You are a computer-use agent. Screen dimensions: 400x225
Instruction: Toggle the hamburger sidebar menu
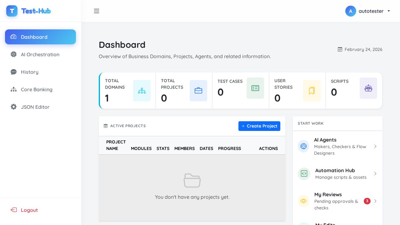pyautogui.click(x=97, y=11)
